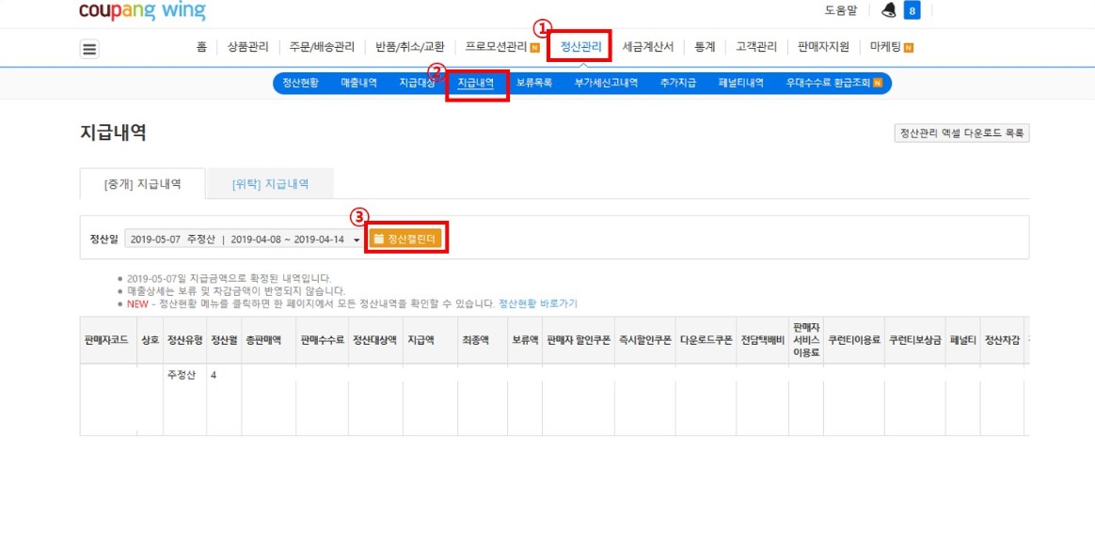Select 정산관리 in top menu
The width and height of the screenshot is (1095, 543).
tap(580, 47)
